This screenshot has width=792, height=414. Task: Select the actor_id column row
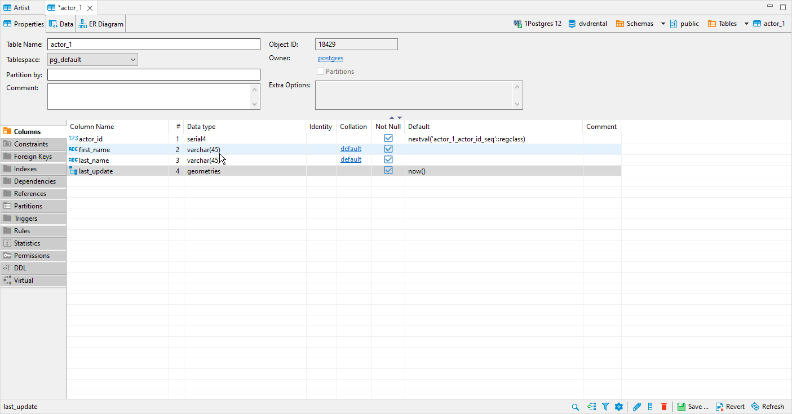coord(344,139)
